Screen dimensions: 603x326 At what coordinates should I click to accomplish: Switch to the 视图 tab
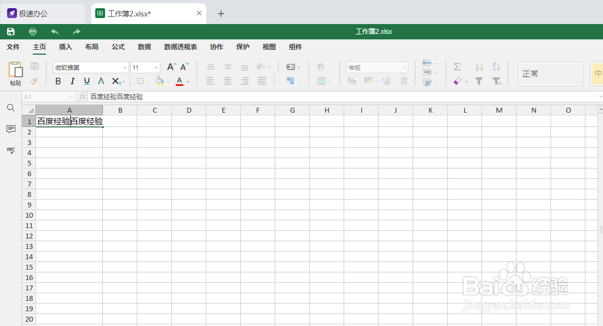[x=269, y=47]
